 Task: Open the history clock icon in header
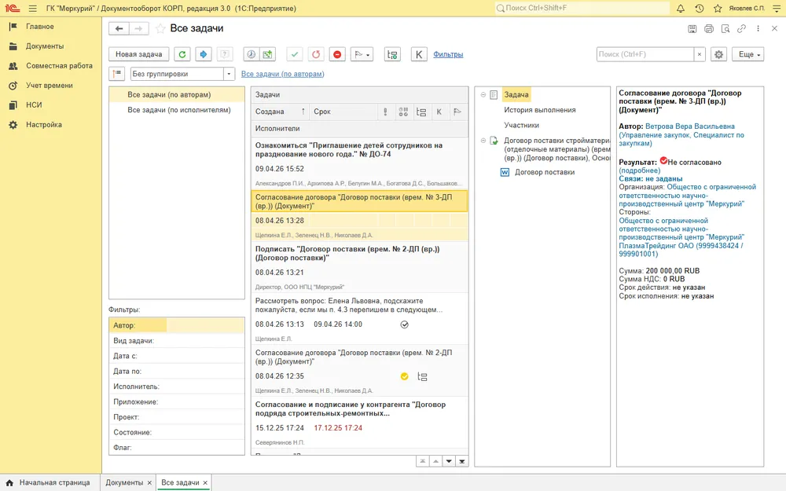(x=700, y=8)
